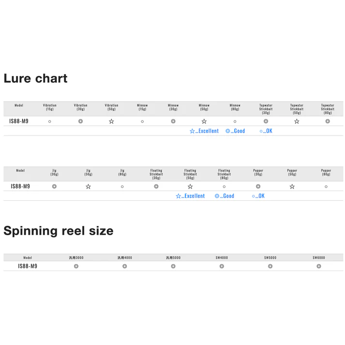The width and height of the screenshot is (345, 345).
Task: Click the star under Topwater Stickbait (50g)
Action: (297, 121)
